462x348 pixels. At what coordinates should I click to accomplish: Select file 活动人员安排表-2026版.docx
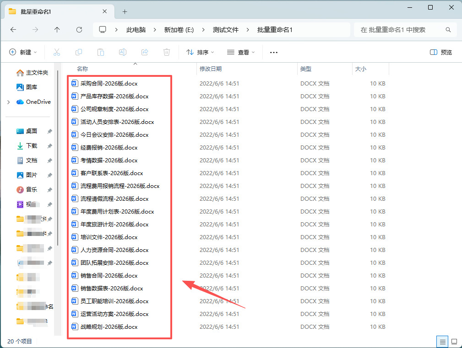pos(117,122)
